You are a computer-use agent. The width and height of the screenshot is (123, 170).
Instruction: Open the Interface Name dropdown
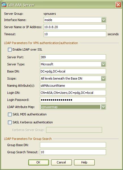[103, 20]
